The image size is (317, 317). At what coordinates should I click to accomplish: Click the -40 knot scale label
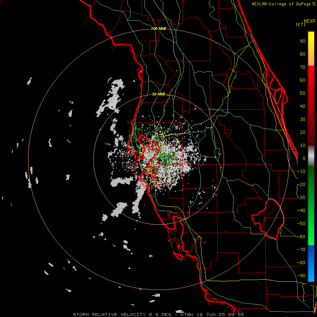[x=301, y=211]
